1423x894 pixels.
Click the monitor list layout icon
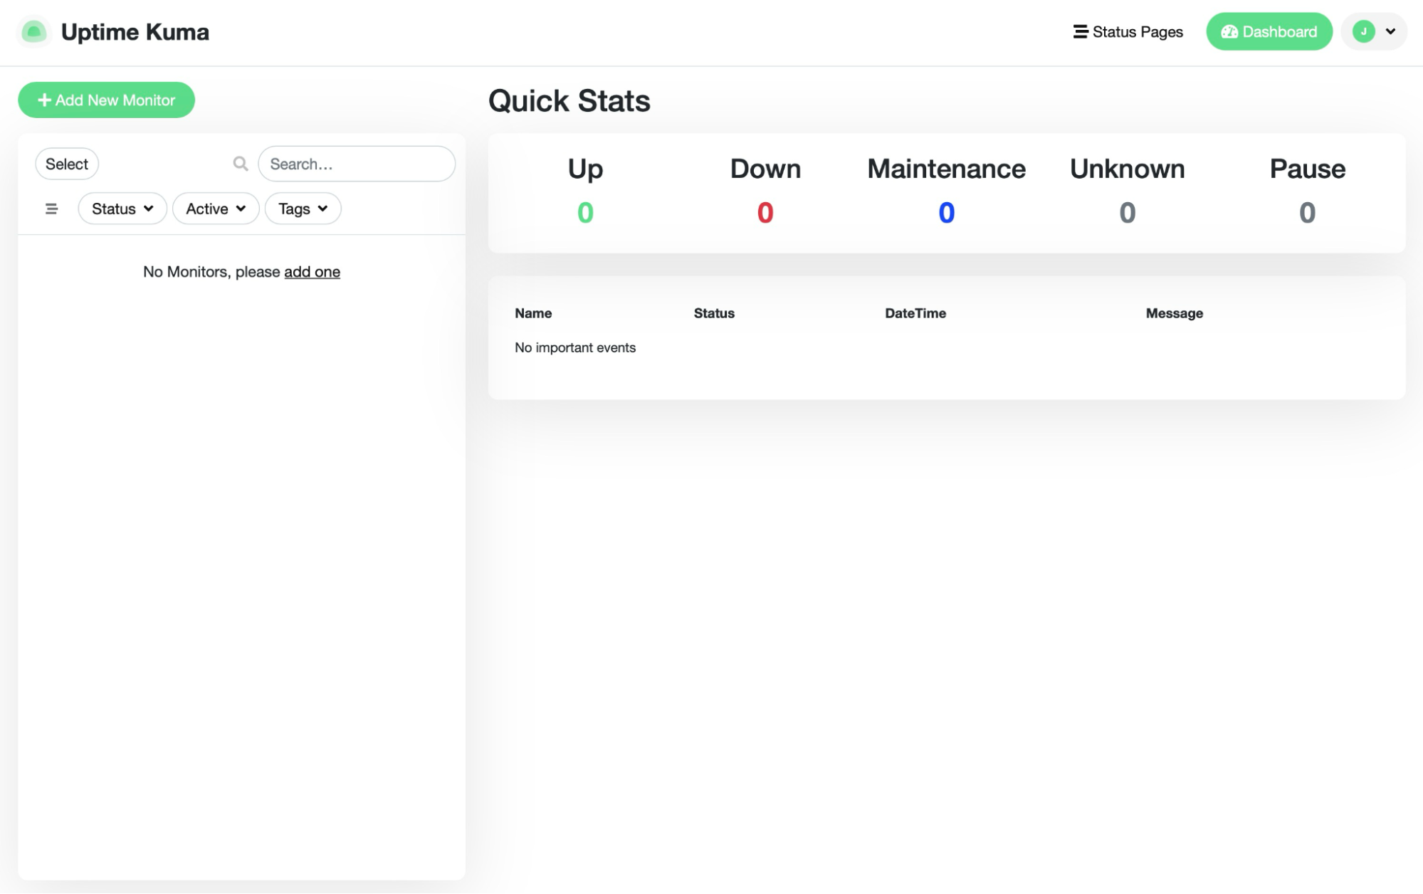51,209
